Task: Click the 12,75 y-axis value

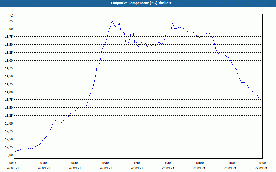Action: [x=9, y=131]
